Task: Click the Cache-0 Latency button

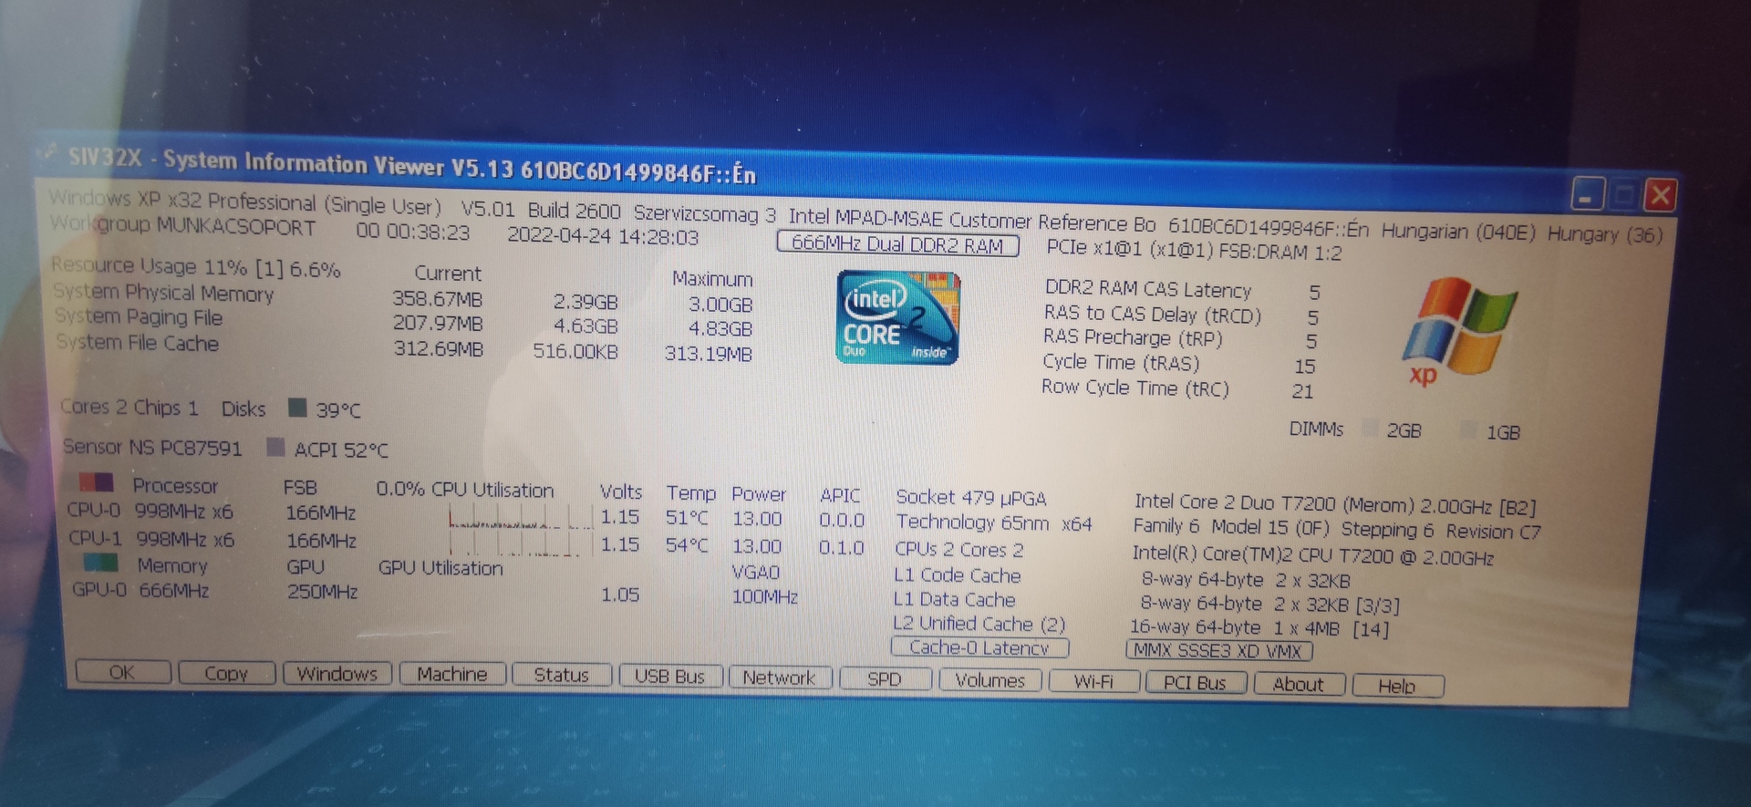Action: click(x=979, y=647)
